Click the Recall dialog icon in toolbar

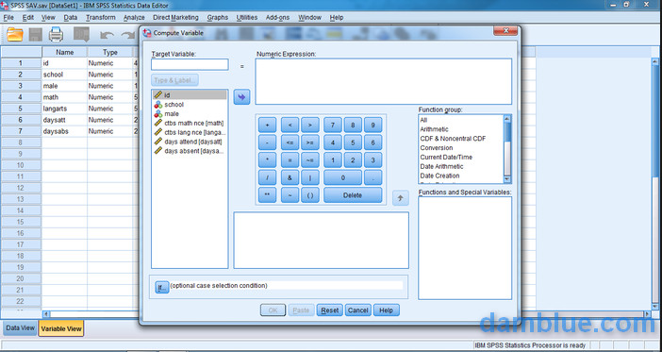point(81,34)
